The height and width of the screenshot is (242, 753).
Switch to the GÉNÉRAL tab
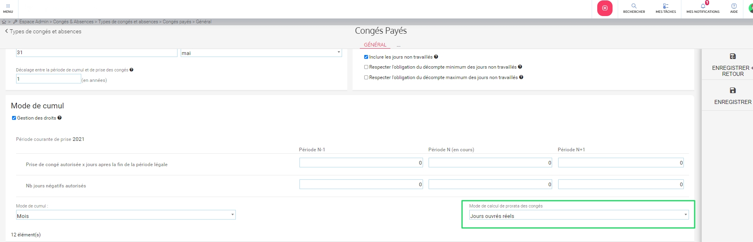tap(375, 45)
